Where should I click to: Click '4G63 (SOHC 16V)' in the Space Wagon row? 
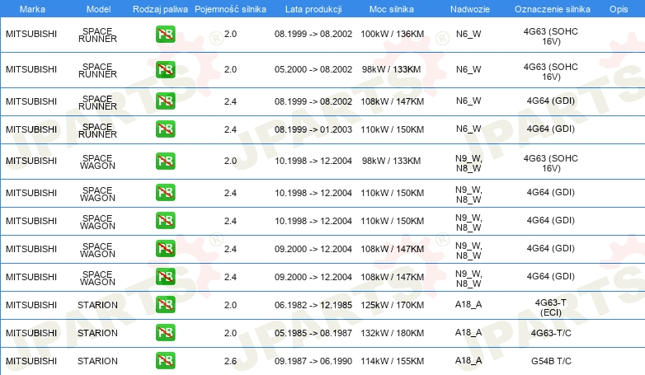point(551,163)
